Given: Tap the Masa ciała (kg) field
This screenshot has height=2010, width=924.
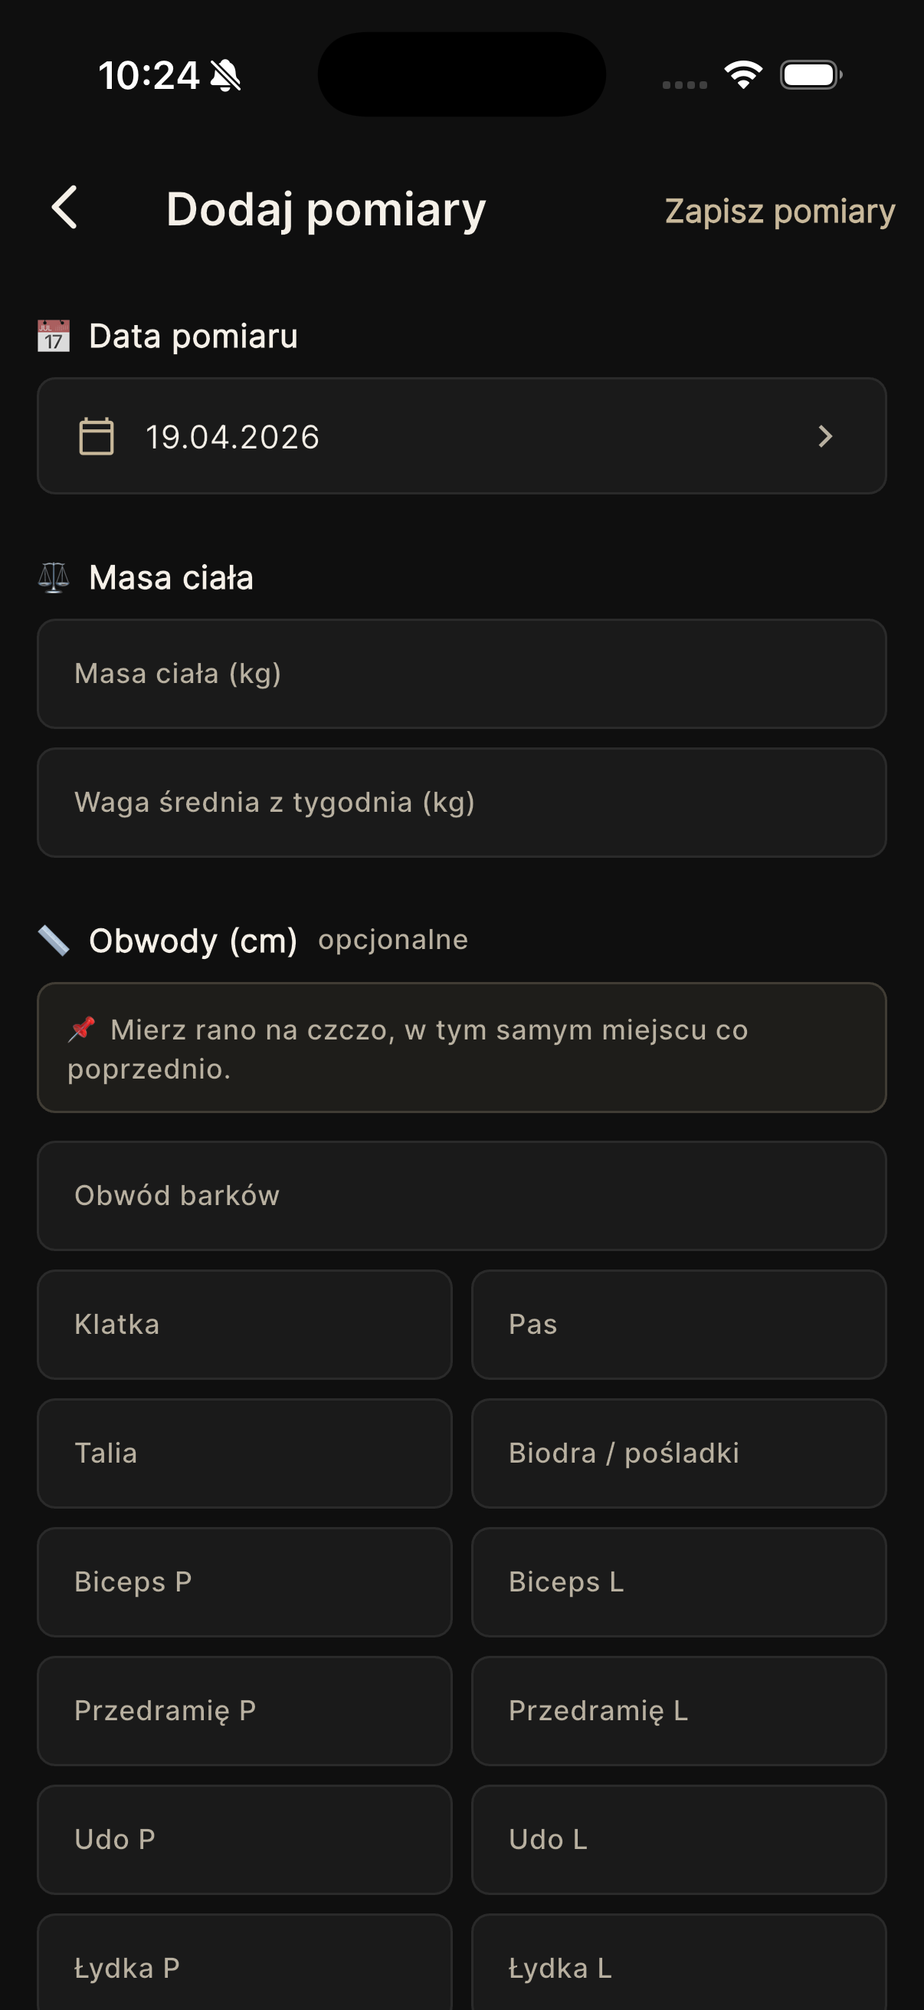Looking at the screenshot, I should tap(461, 673).
